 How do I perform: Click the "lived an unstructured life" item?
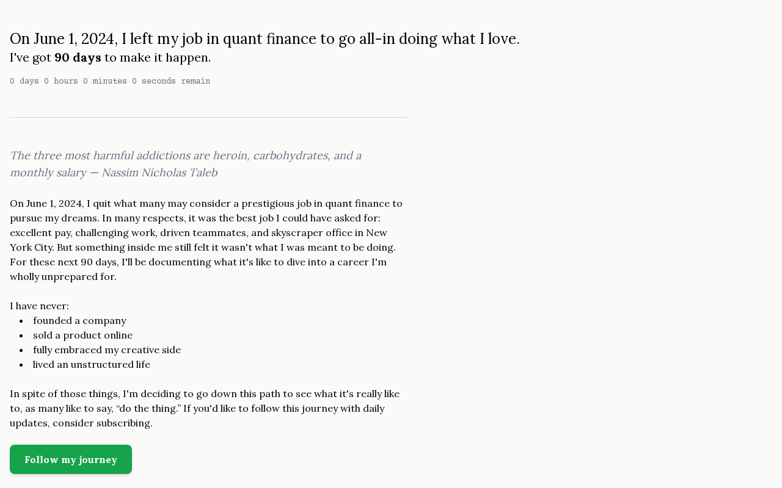92,365
